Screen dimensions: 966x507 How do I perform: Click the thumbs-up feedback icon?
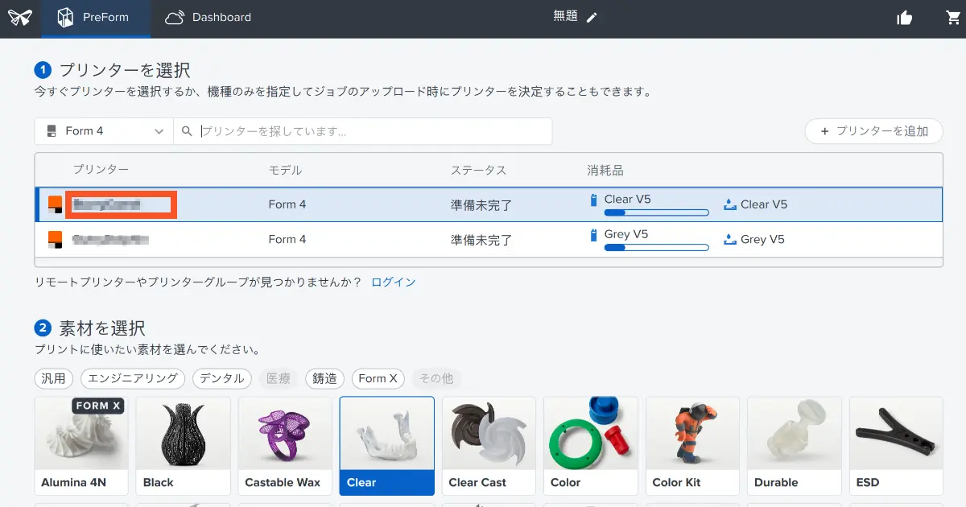[905, 18]
